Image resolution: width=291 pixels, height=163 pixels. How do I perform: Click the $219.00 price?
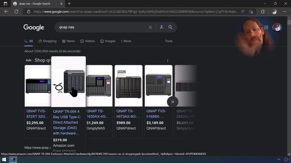click(60, 140)
